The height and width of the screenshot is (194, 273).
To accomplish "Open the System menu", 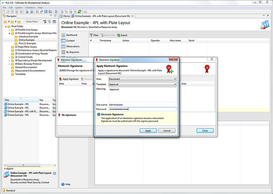I will pyautogui.click(x=19, y=8).
